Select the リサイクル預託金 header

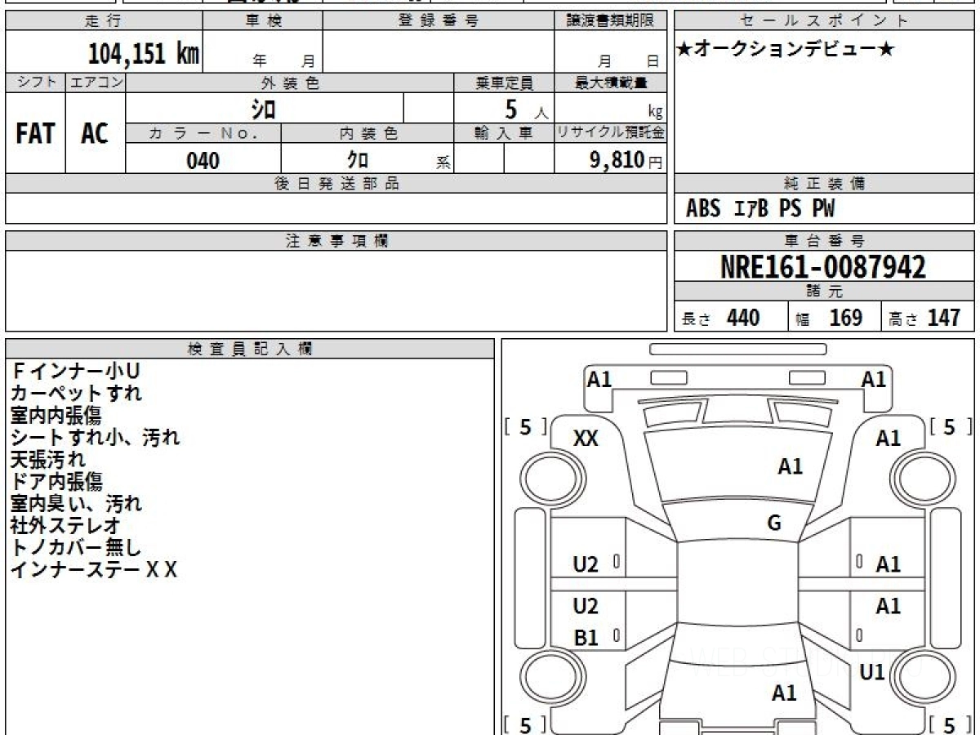[611, 133]
